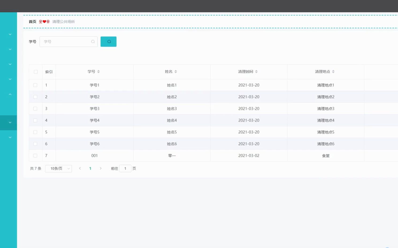The image size is (398, 248).
Task: Click the 清理时间 column header label
Action: (246, 71)
